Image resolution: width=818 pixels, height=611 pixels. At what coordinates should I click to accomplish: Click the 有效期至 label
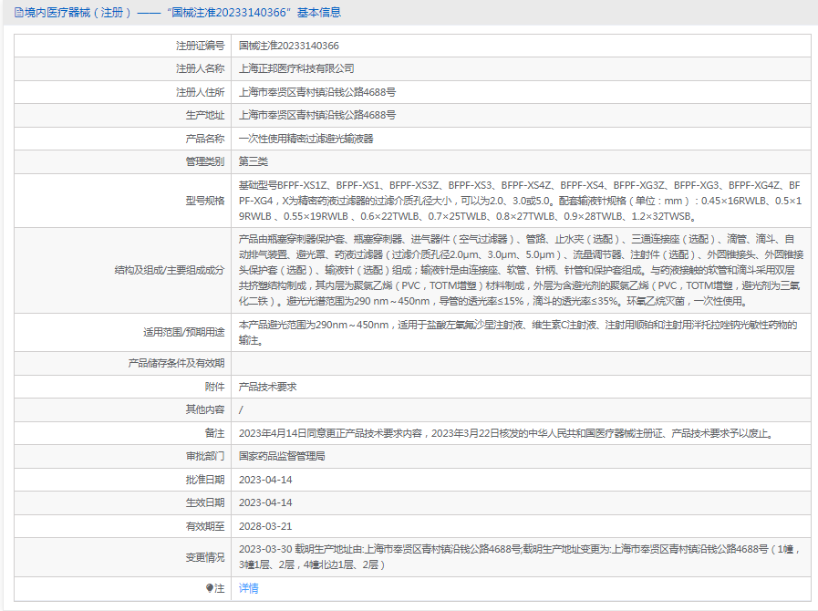pyautogui.click(x=205, y=526)
